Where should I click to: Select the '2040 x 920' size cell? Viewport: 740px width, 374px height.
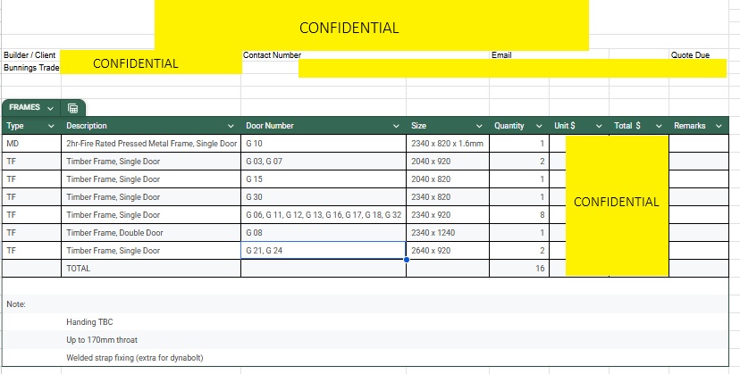(x=448, y=162)
